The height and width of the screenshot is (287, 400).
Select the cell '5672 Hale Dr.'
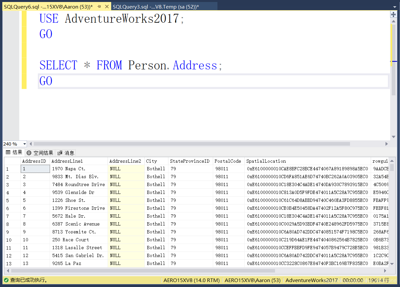click(79, 216)
